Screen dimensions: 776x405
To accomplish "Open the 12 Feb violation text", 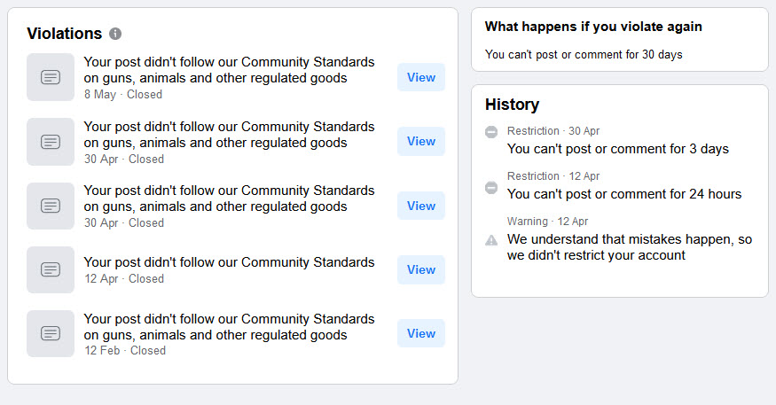I will coord(229,326).
